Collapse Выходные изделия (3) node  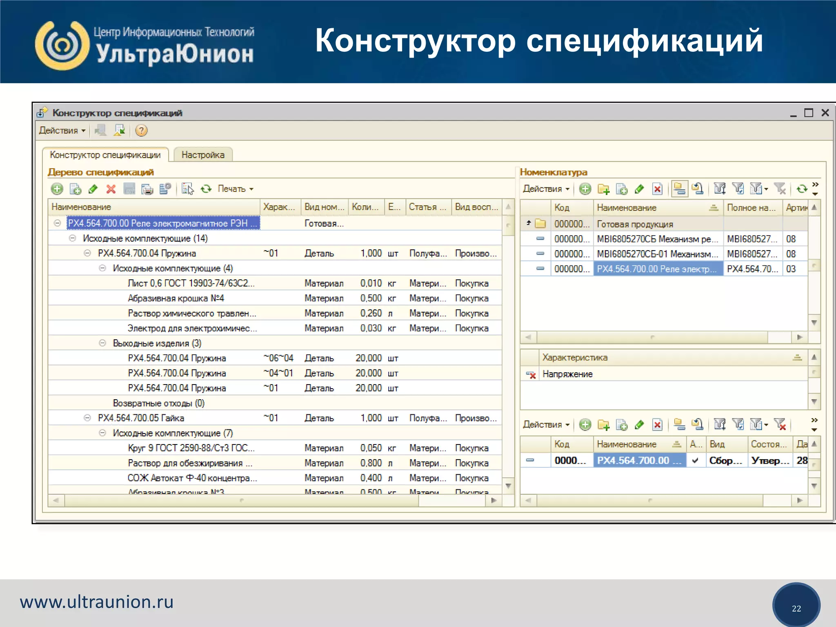pos(102,343)
